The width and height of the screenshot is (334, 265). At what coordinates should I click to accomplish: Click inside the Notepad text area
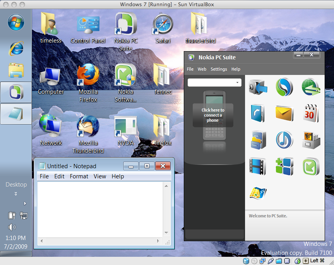tap(100, 210)
